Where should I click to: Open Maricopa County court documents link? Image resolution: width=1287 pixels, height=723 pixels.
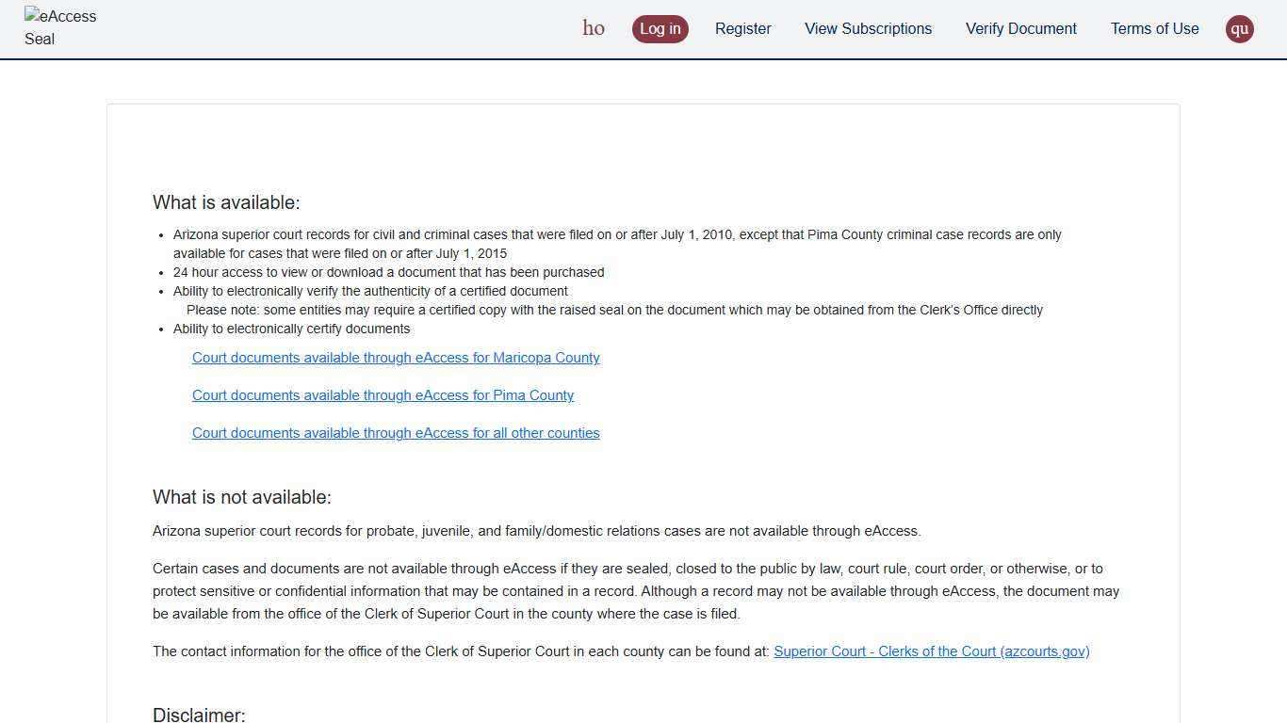tap(396, 358)
